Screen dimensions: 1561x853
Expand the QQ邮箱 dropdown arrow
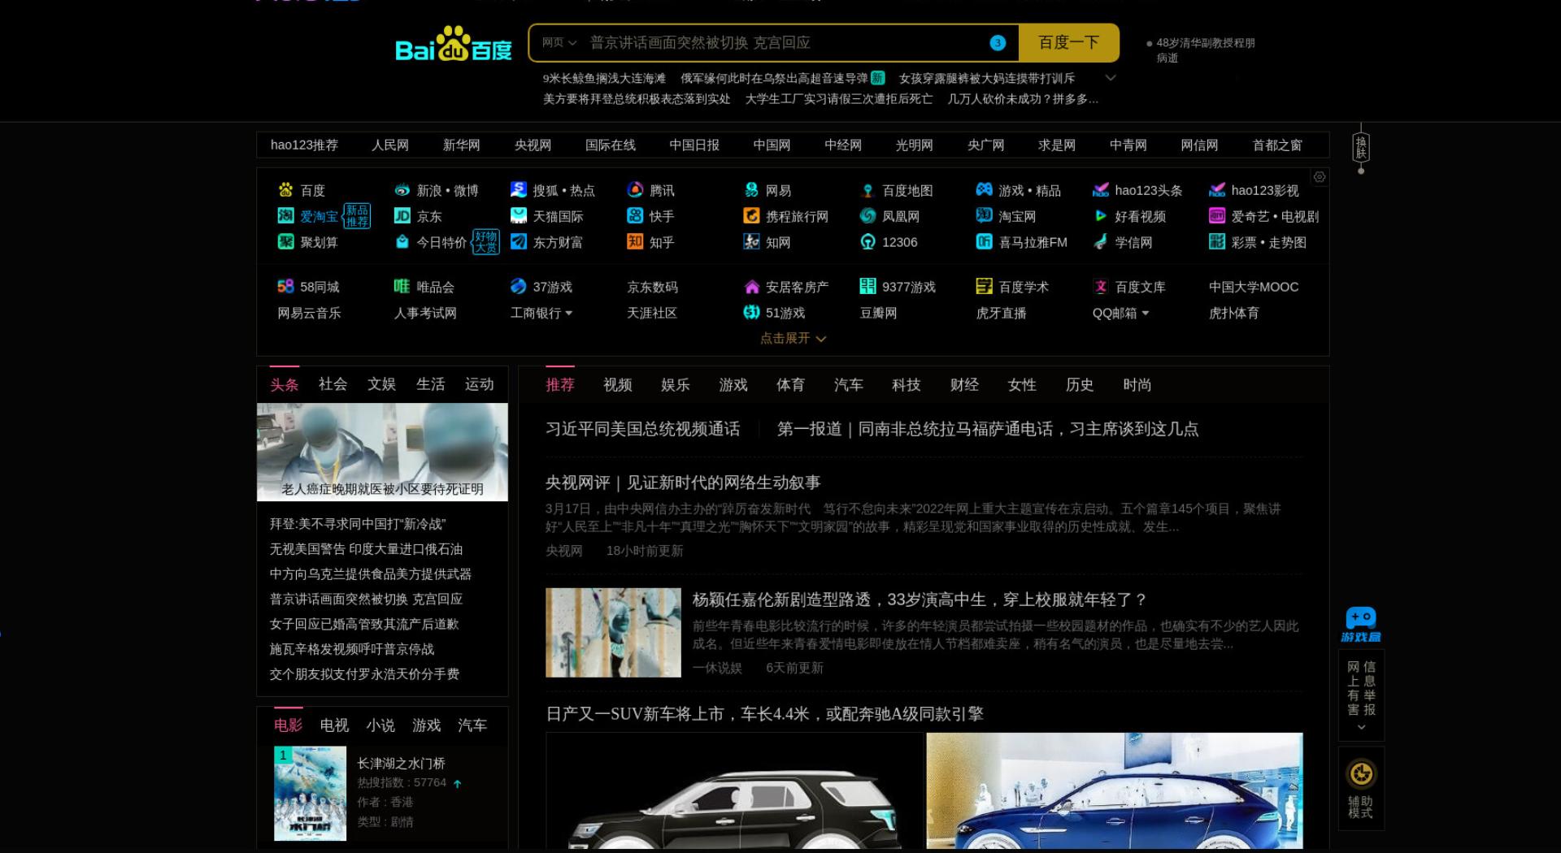pos(1146,314)
